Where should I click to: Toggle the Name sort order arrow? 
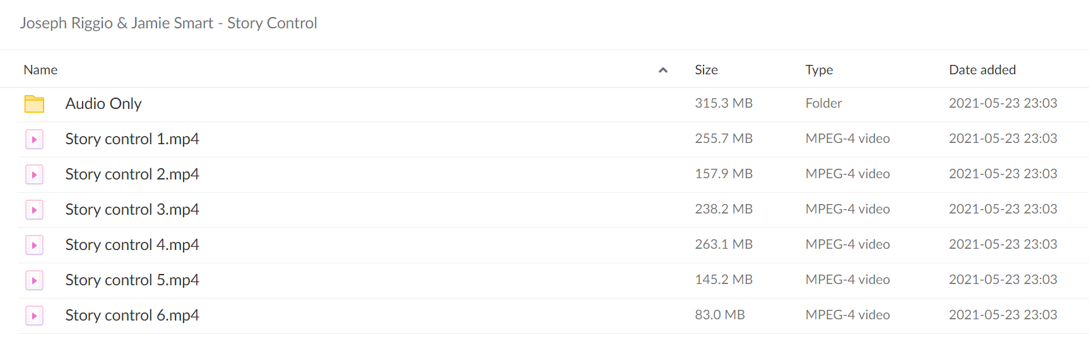point(662,70)
